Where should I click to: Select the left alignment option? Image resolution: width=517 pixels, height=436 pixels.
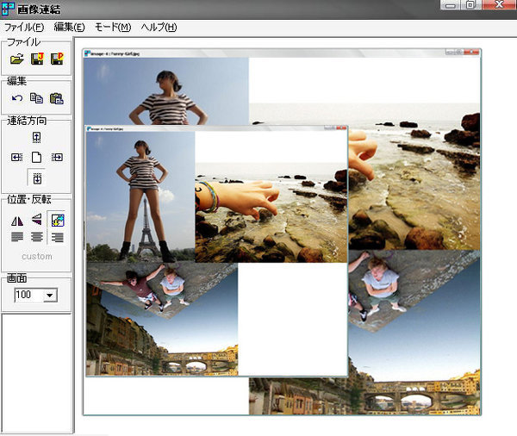click(x=16, y=237)
